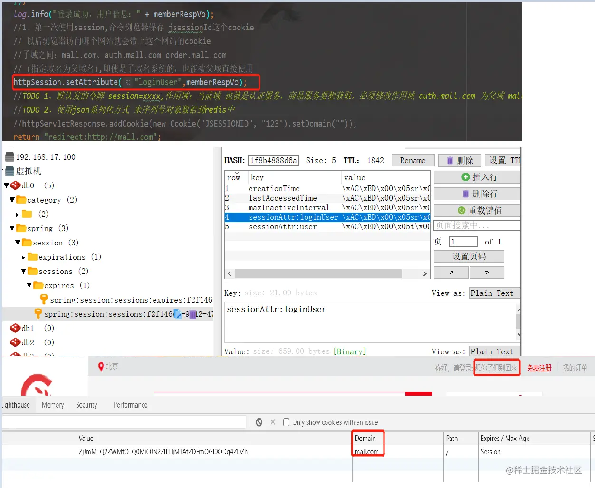595x488 pixels.
Task: Go to next page with right arrow button
Action: point(487,273)
